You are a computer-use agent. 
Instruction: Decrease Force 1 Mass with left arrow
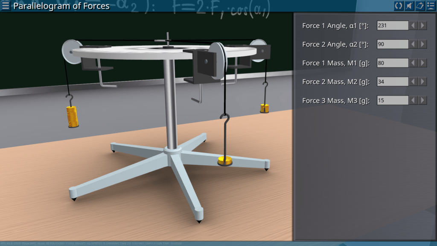click(x=413, y=63)
